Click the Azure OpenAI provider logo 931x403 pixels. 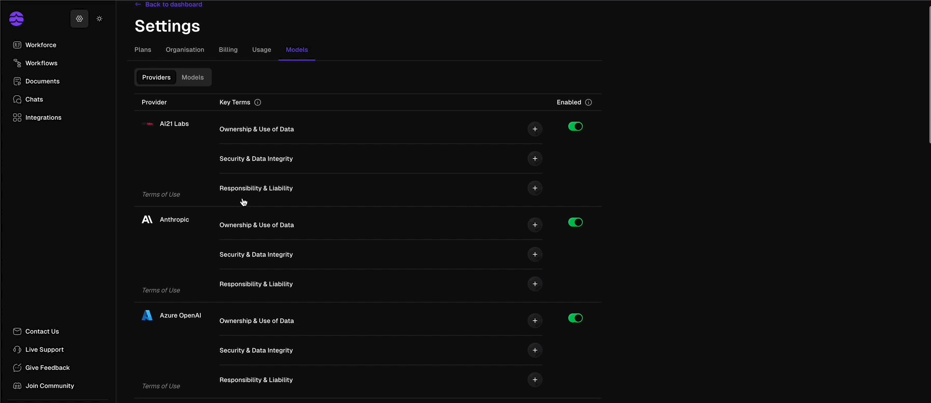pos(147,315)
